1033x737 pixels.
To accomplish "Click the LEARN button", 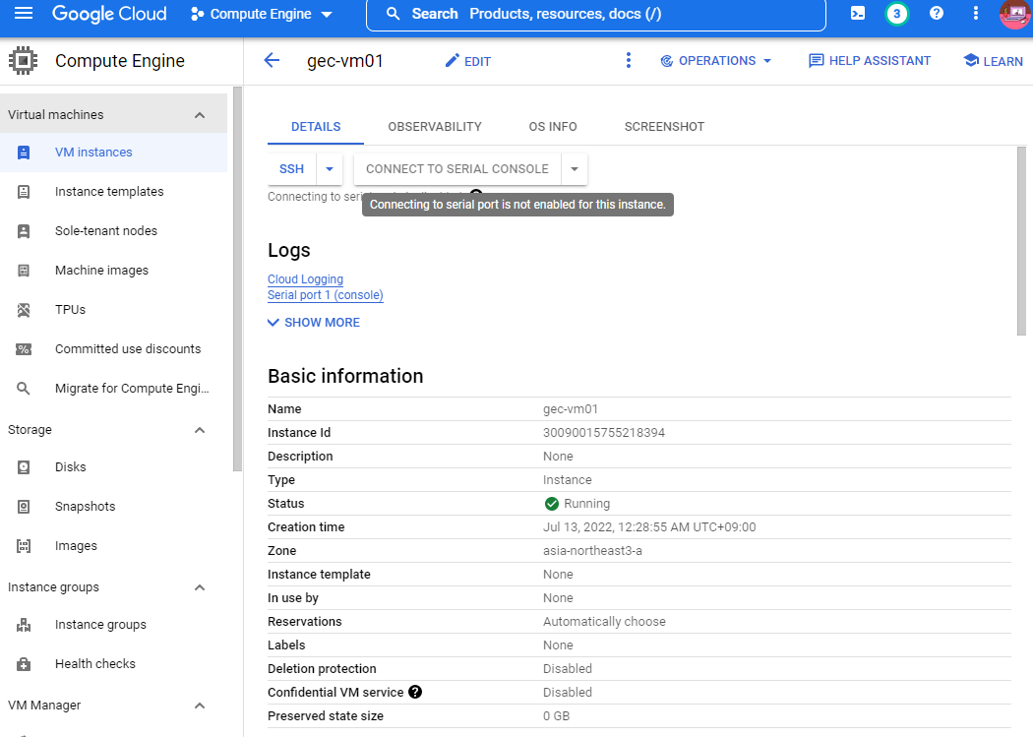I will (993, 61).
